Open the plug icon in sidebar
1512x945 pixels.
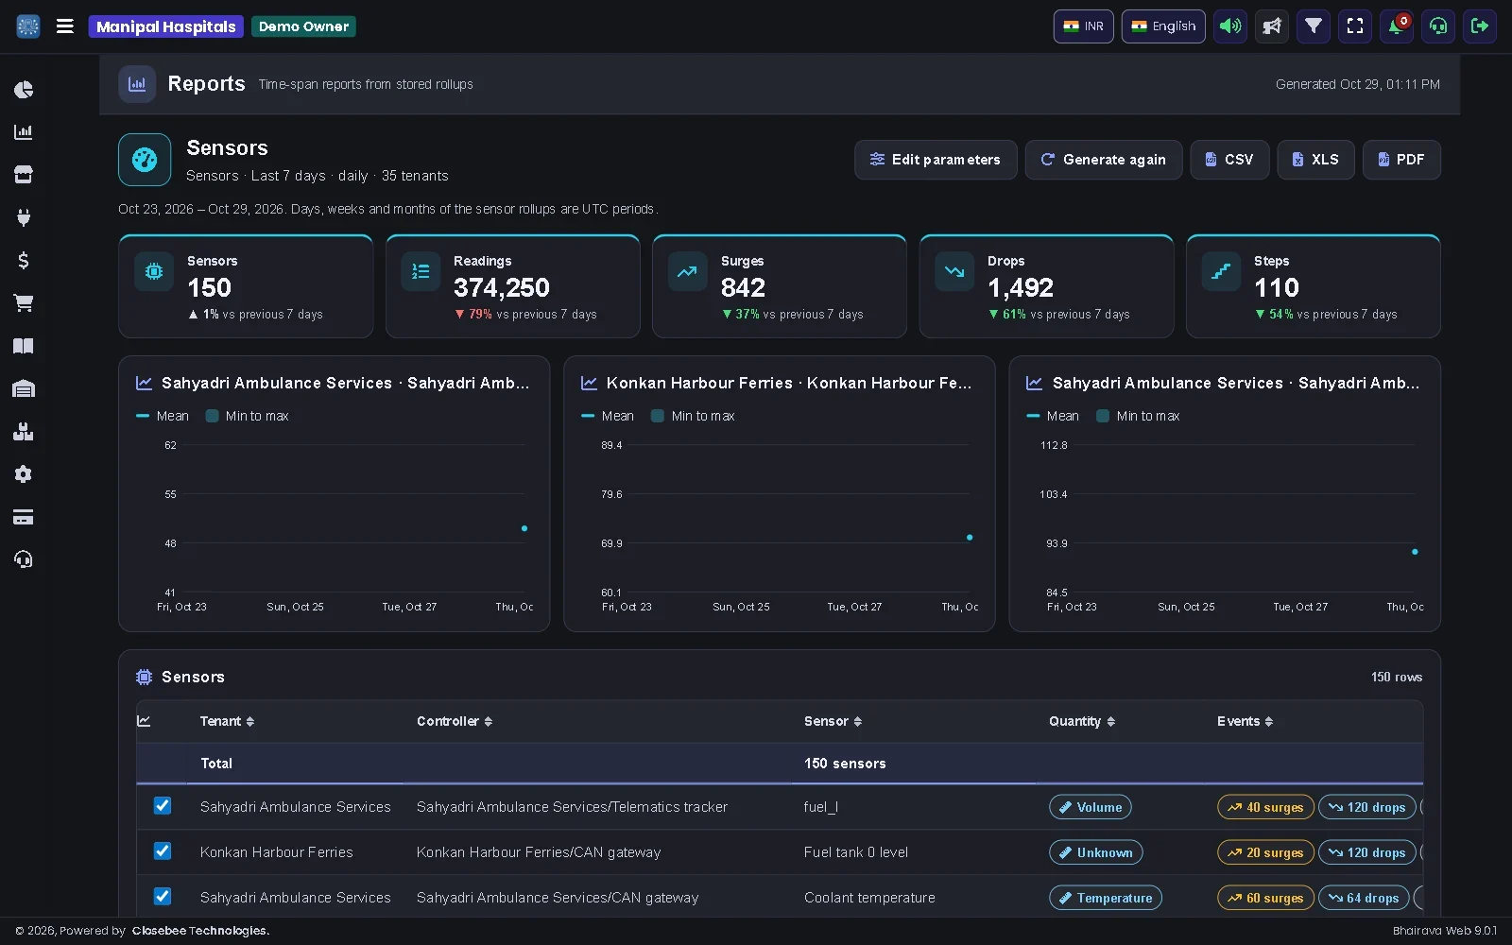[24, 217]
